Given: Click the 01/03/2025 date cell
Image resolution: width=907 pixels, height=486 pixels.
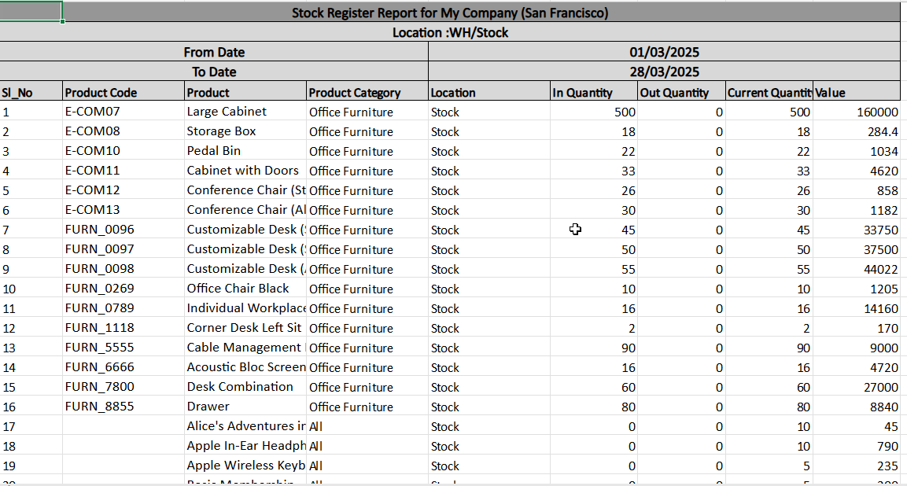Looking at the screenshot, I should click(664, 52).
